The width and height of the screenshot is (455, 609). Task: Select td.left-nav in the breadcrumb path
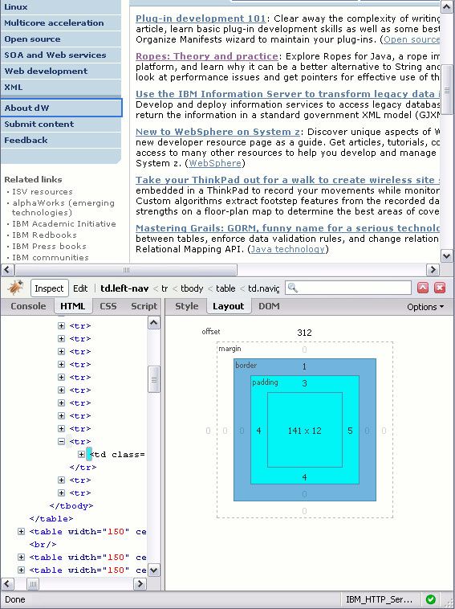124,288
